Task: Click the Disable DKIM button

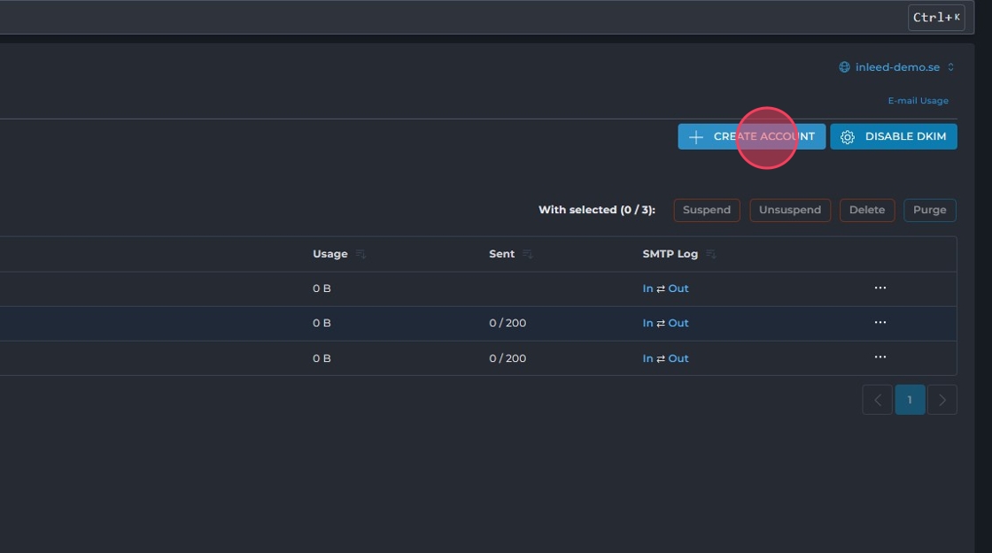Action: pos(893,137)
